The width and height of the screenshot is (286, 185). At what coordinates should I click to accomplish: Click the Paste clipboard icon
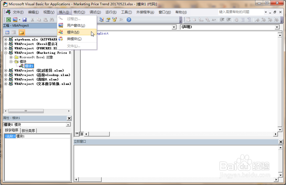click(45, 20)
